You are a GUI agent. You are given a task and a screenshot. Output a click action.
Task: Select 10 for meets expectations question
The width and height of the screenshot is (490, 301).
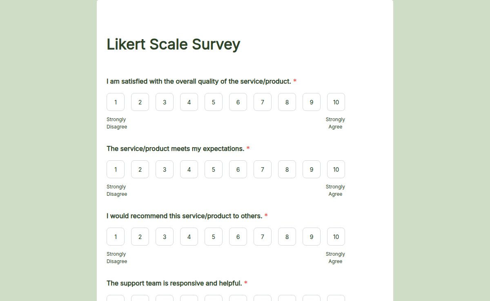coord(336,169)
